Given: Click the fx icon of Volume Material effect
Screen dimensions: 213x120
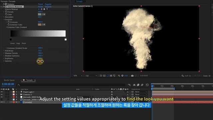Looking at the screenshot, I should (3, 7).
